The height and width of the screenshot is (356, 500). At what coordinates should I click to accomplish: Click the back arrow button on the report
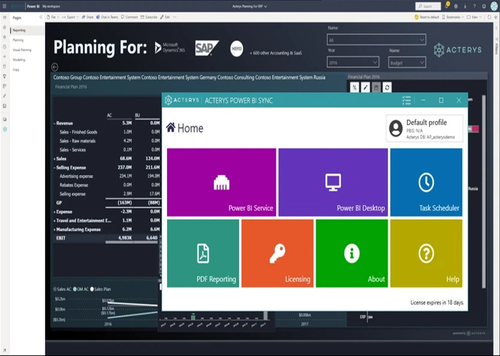tap(55, 67)
